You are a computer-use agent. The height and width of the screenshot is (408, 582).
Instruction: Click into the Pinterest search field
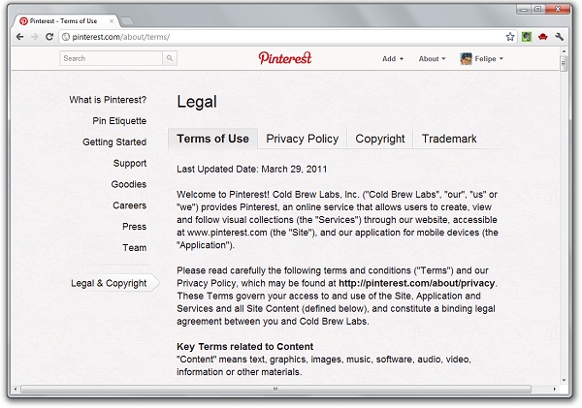(x=110, y=58)
